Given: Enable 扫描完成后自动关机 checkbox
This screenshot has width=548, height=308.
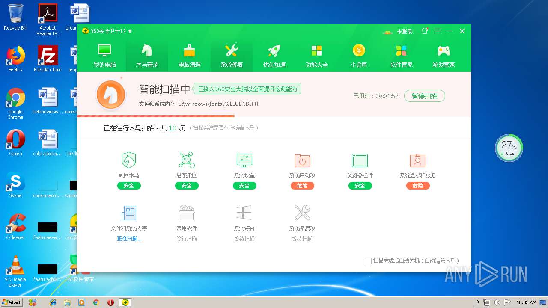Looking at the screenshot, I should click(368, 261).
